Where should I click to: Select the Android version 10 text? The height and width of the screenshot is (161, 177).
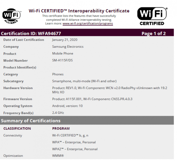[67, 106]
